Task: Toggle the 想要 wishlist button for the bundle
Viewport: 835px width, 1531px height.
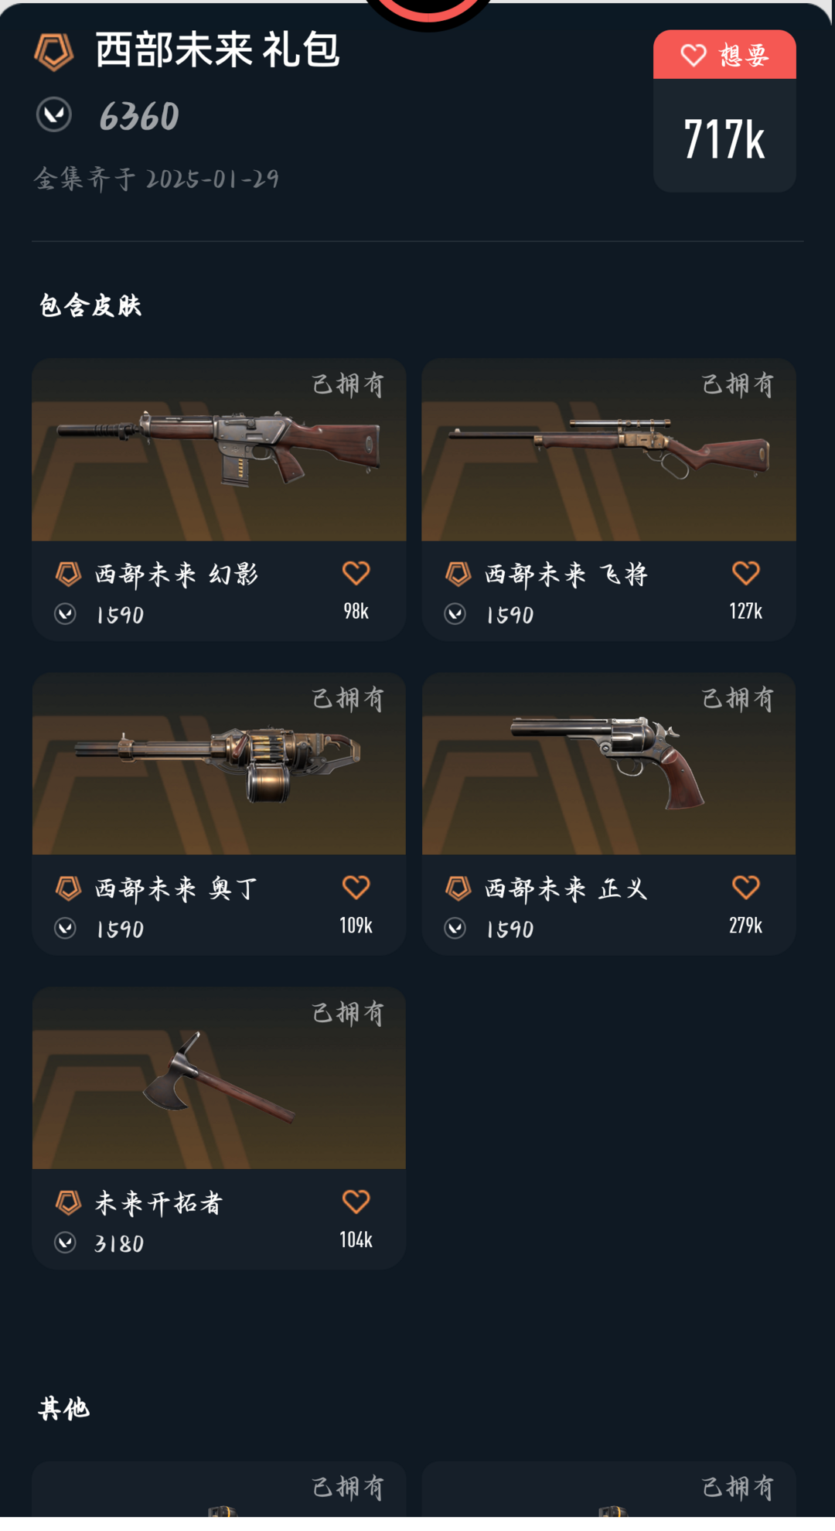Action: coord(724,55)
